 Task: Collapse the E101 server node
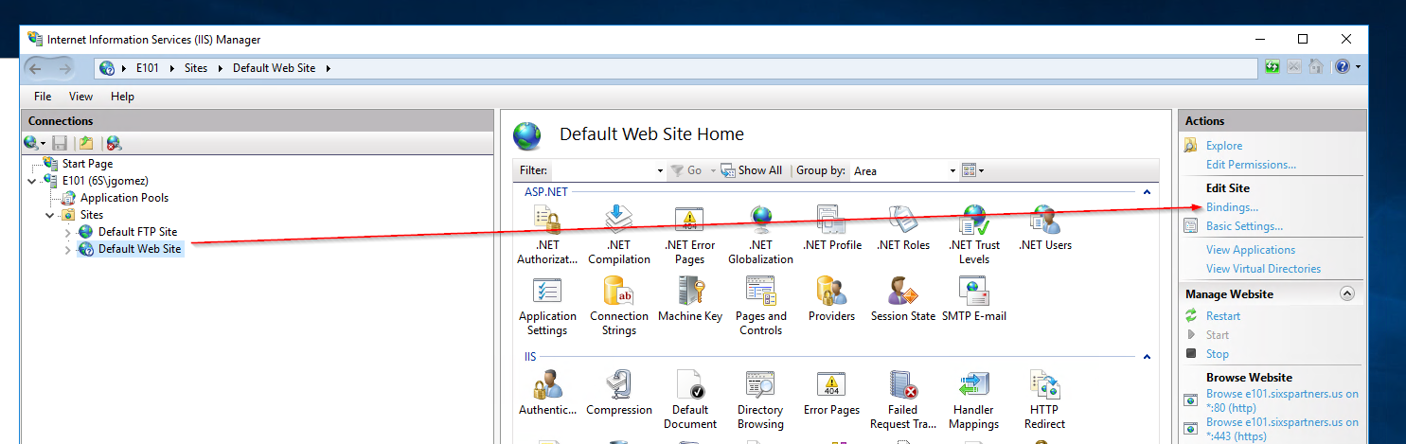point(32,181)
